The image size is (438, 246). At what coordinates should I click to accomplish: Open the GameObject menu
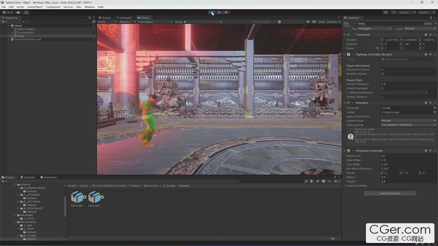pos(35,6)
